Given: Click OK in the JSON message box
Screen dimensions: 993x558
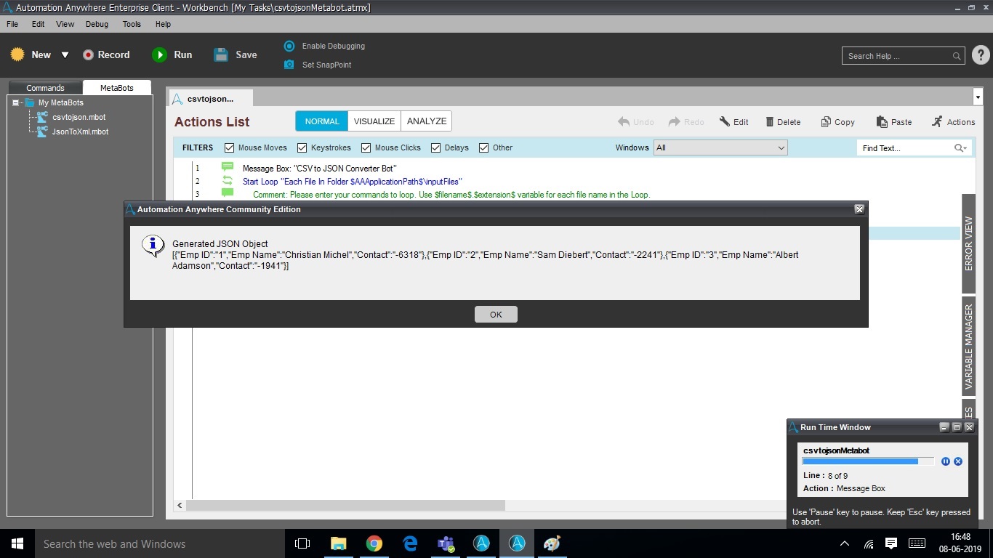Looking at the screenshot, I should tap(496, 314).
